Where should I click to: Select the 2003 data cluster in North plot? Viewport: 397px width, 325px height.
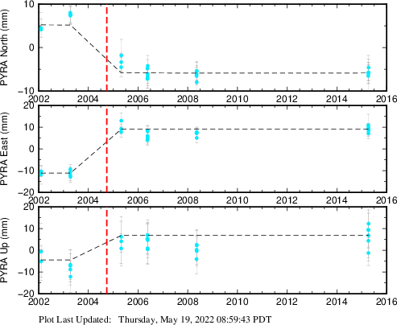pos(70,14)
